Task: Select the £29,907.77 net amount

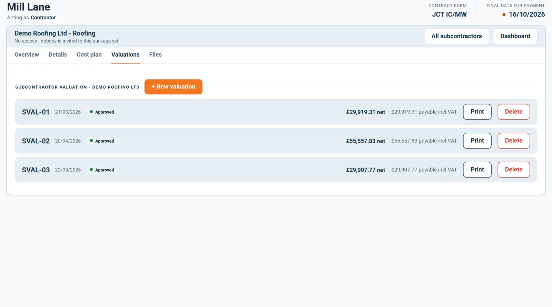Action: [x=366, y=170]
